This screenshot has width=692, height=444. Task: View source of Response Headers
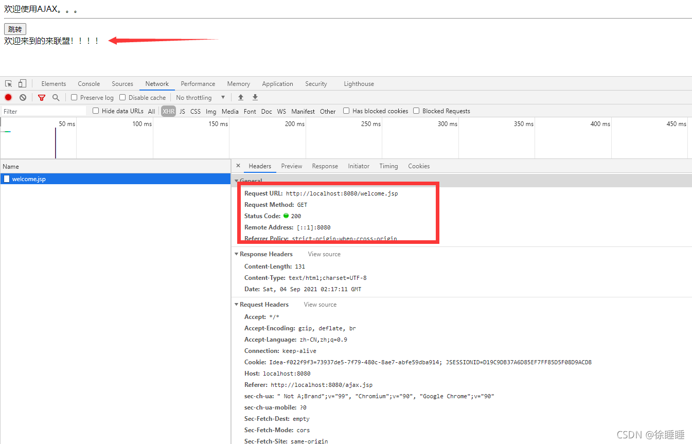tap(324, 254)
